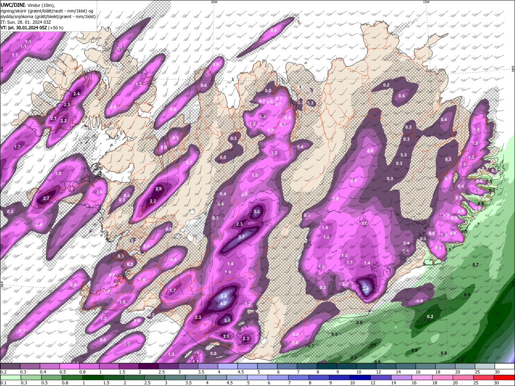Click the '0.2' label under the purple scale
The width and height of the screenshot is (515, 386).
pos(3,372)
